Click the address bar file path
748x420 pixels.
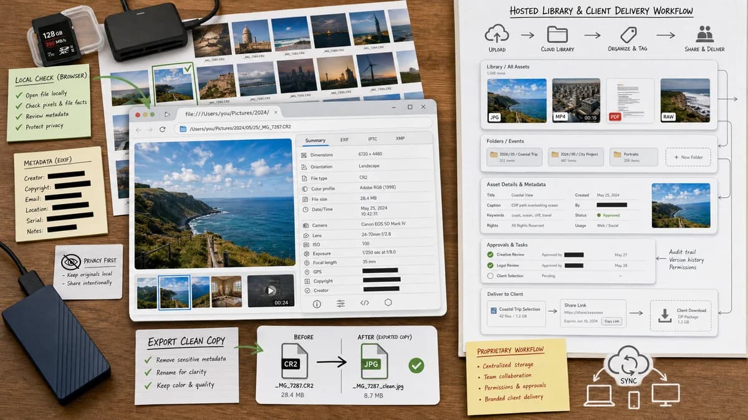tap(241, 128)
